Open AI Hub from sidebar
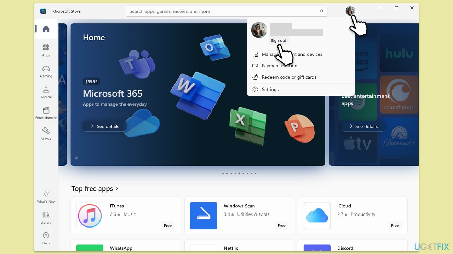This screenshot has width=453, height=254. pos(46,134)
